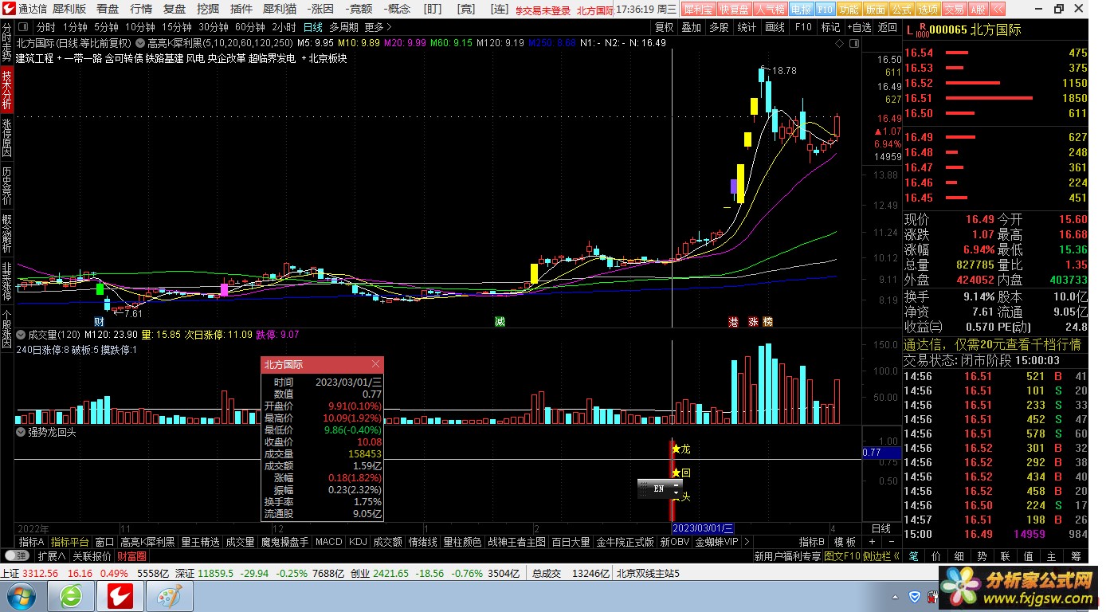Close the 北方国际 data tooltip

point(376,365)
